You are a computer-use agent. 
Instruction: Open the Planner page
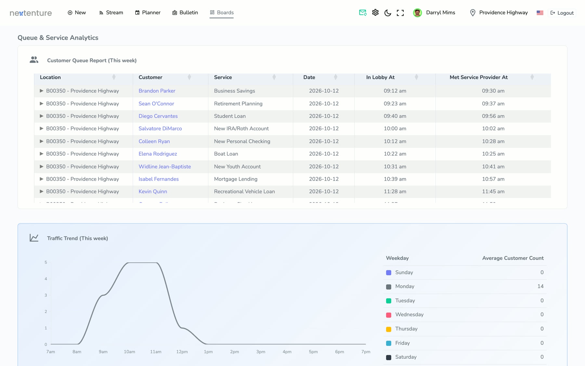point(148,13)
